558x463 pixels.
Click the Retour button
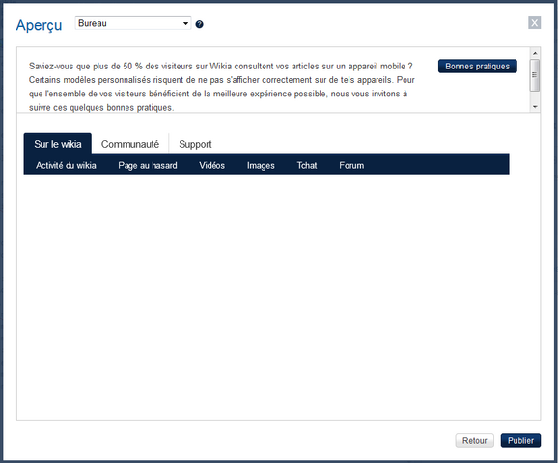pos(474,440)
